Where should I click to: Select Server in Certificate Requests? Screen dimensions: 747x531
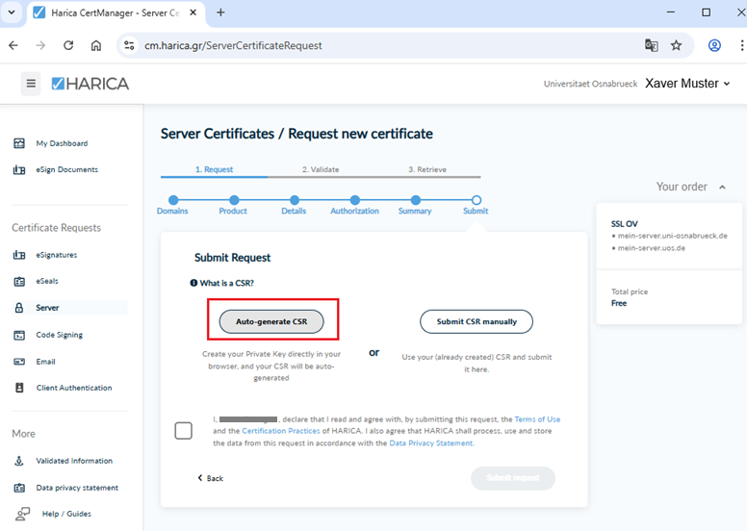click(x=69, y=308)
